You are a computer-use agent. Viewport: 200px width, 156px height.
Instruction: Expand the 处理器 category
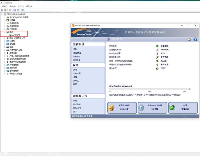click(x=5, y=20)
